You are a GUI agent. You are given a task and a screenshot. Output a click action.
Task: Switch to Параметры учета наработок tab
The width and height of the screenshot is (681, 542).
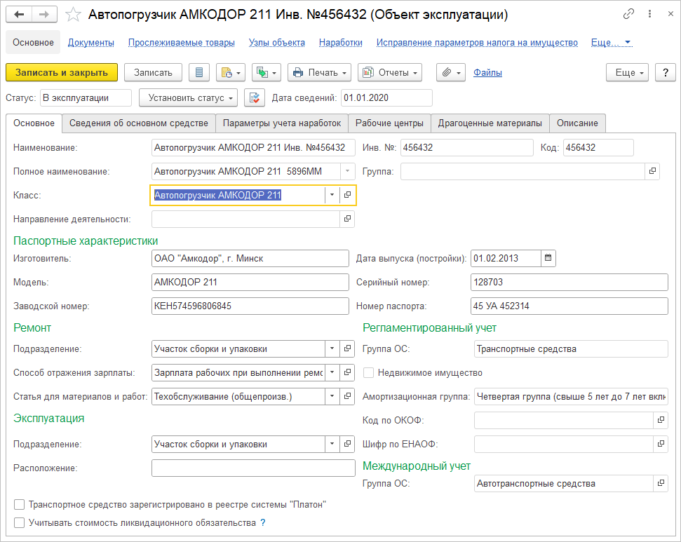pos(282,123)
